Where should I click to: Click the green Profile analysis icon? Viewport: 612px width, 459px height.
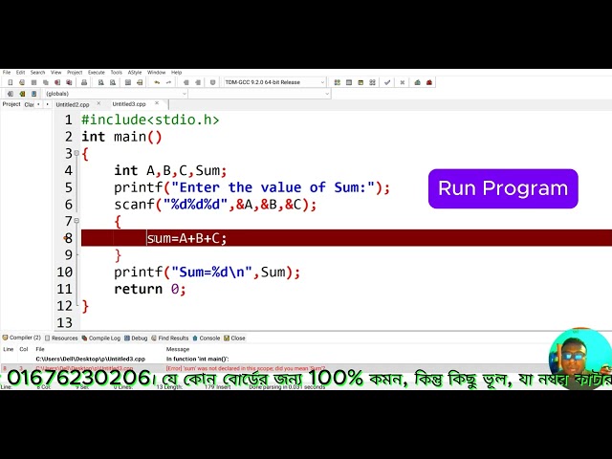coord(417,82)
